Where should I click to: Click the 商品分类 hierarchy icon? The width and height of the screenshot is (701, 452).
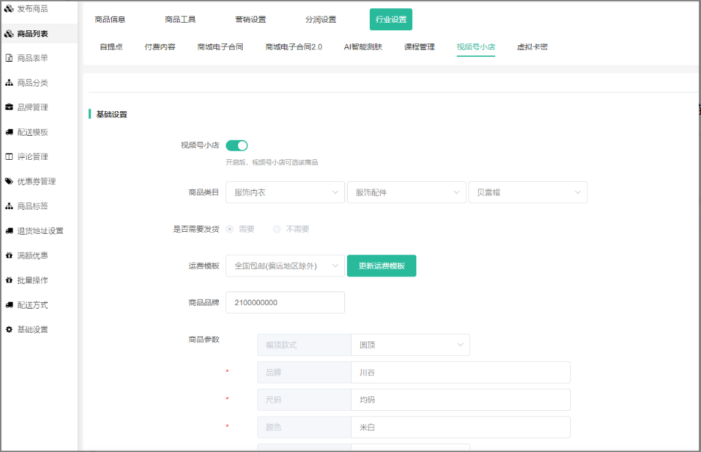9,83
